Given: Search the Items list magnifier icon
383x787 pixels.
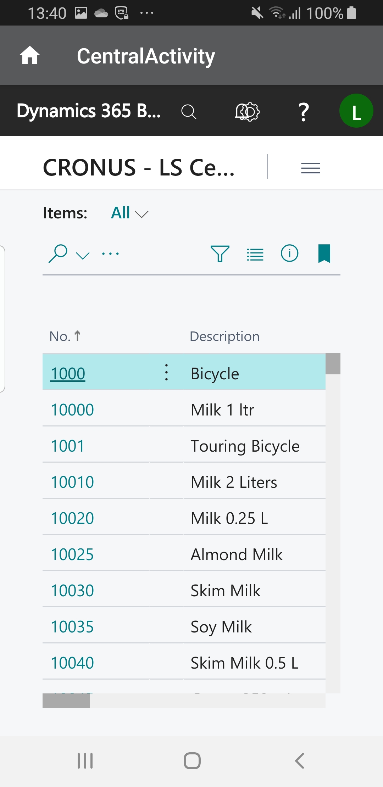Looking at the screenshot, I should [58, 254].
